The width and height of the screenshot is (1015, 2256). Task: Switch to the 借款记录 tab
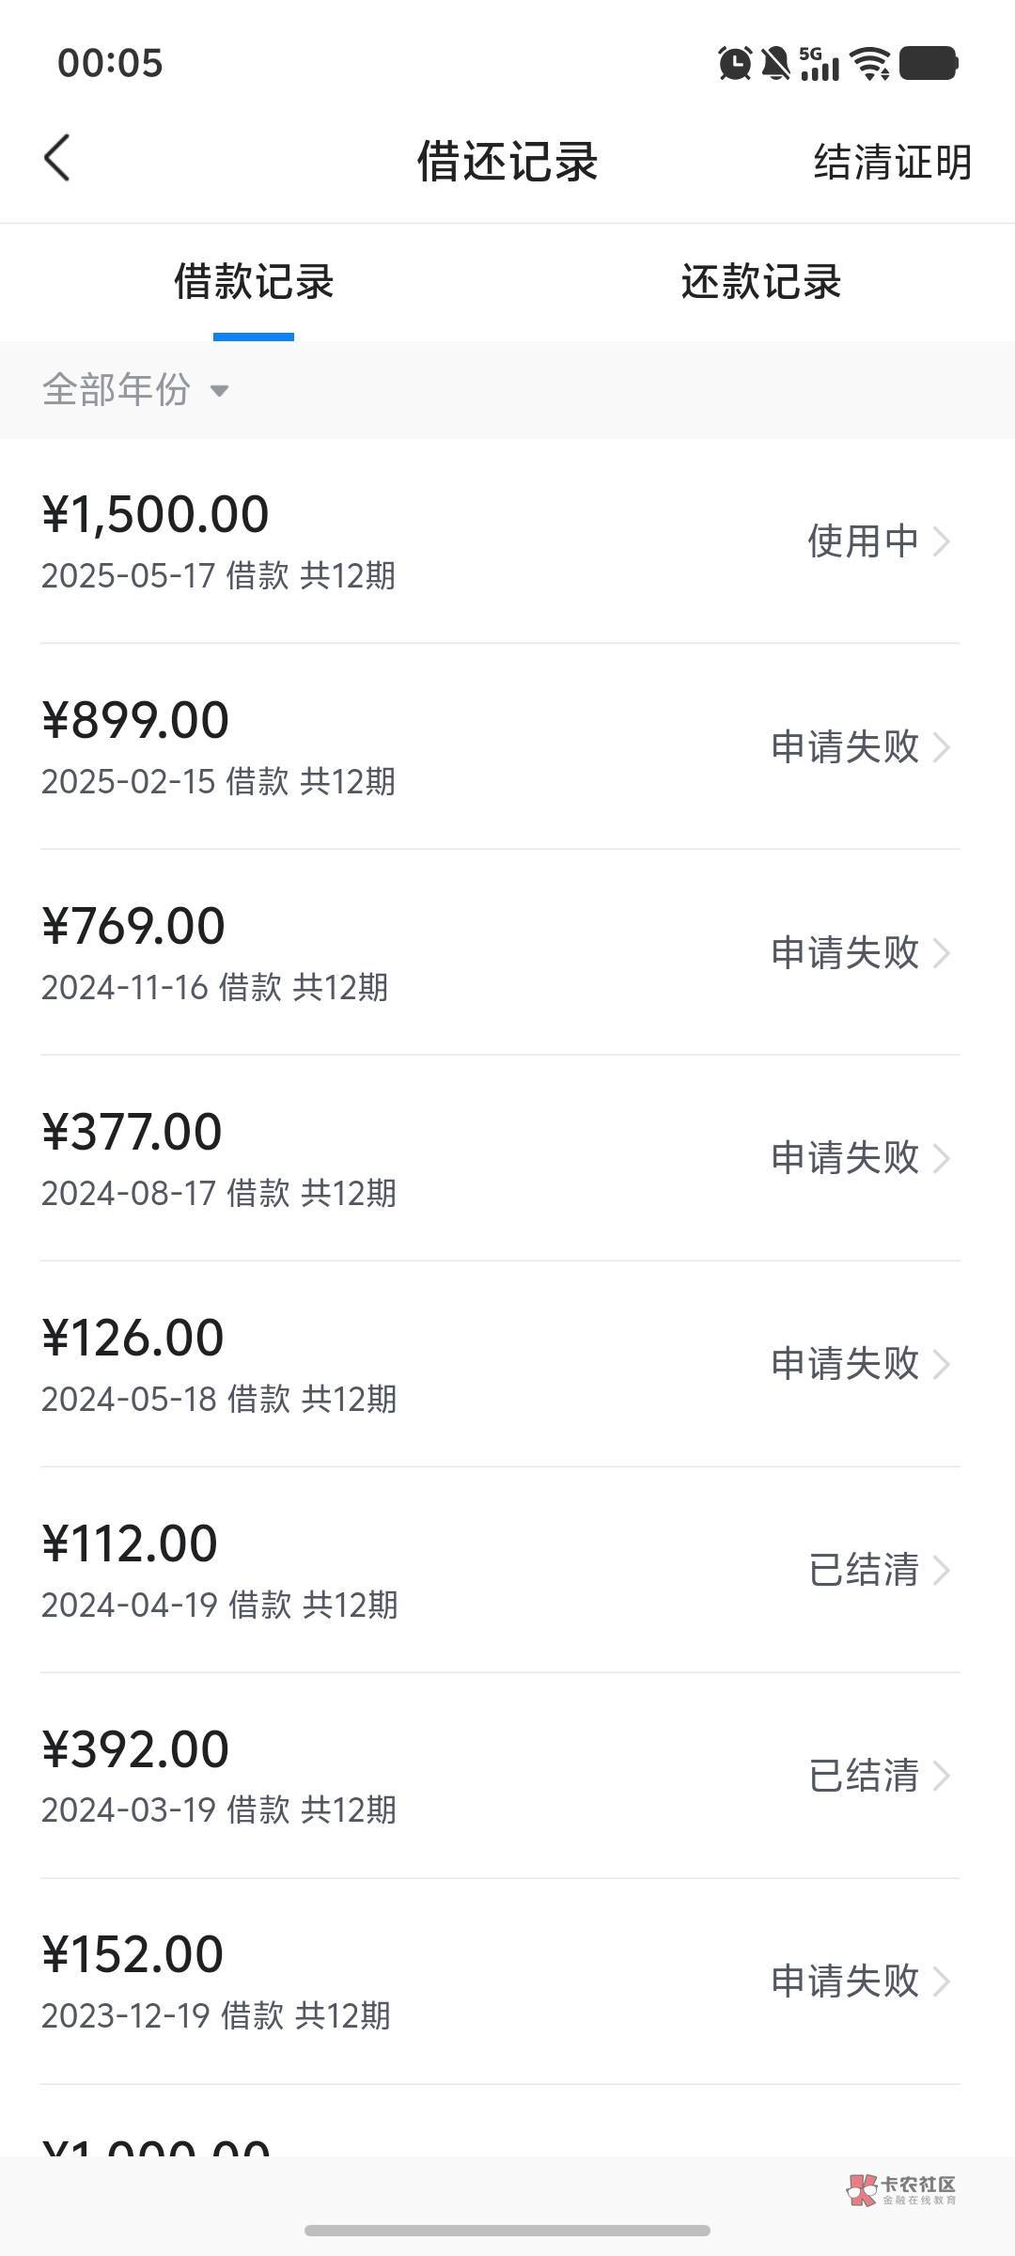pos(254,282)
